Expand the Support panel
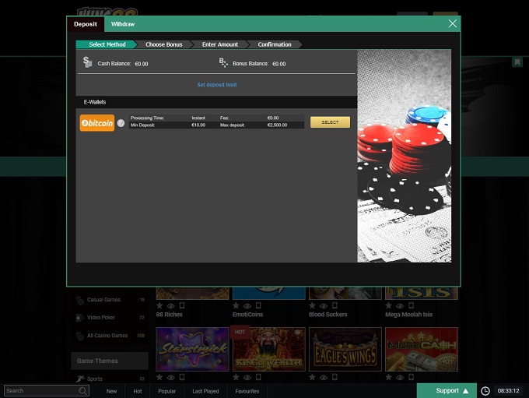 (x=446, y=390)
